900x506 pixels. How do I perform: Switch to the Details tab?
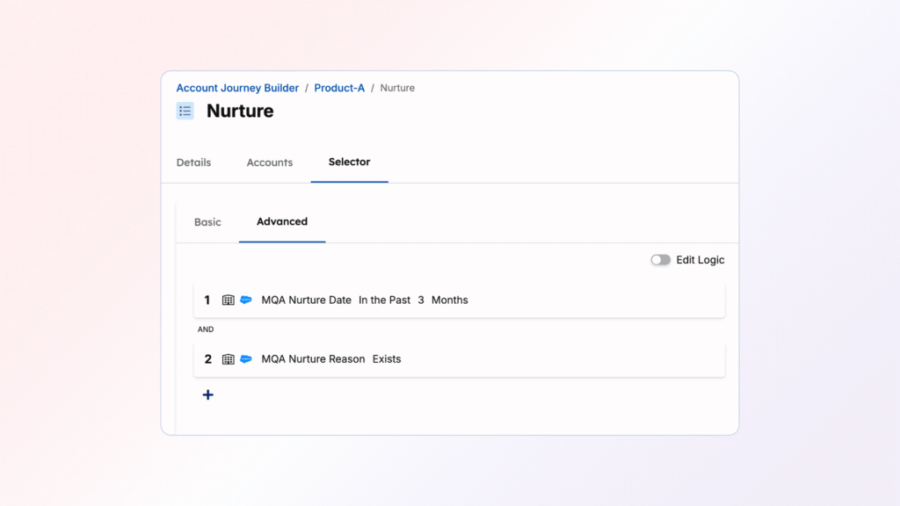193,163
